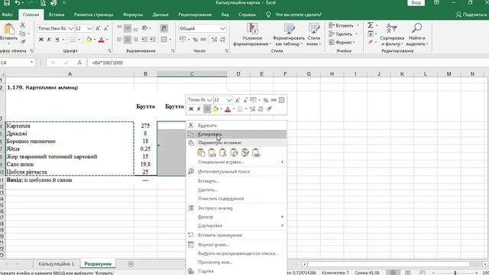Viewport: 489px width, 275px height.
Task: Select Вырезать in the context menu
Action: pos(236,125)
